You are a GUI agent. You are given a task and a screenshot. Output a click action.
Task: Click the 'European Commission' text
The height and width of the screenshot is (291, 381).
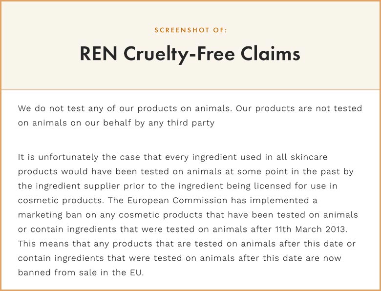click(x=177, y=200)
